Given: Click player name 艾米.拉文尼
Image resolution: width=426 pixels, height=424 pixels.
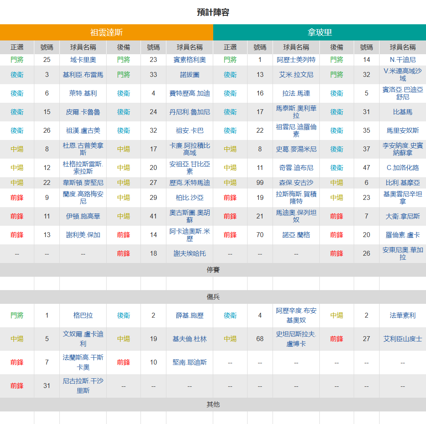Looking at the screenshot, I should tap(296, 74).
